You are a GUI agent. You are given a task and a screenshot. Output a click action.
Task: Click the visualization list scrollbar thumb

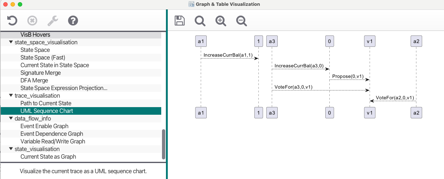[x=163, y=144]
